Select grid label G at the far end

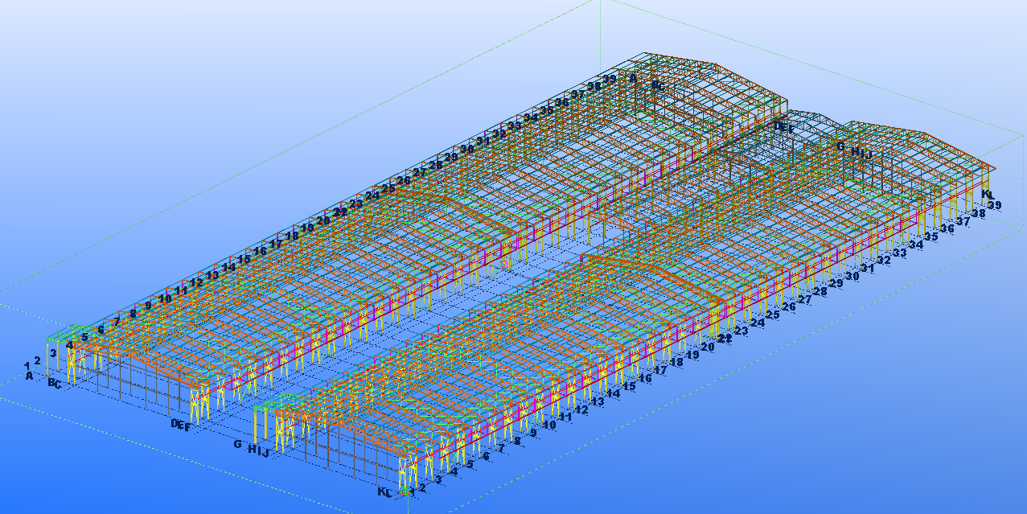(x=841, y=147)
